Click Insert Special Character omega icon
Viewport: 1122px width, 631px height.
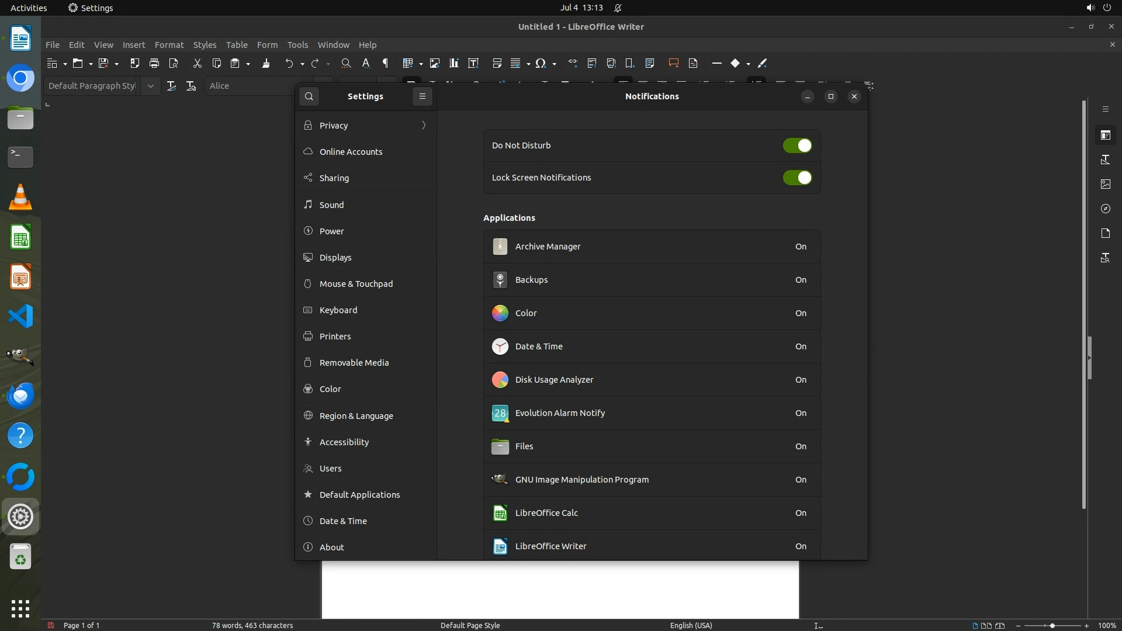coord(541,63)
